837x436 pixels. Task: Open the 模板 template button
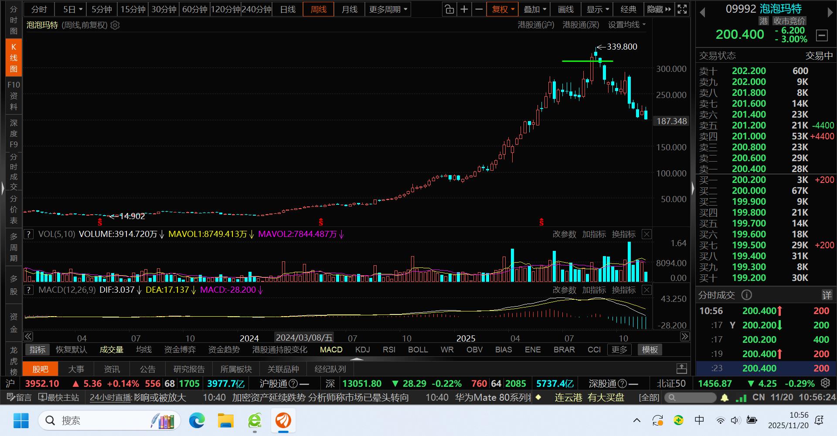(x=650, y=350)
